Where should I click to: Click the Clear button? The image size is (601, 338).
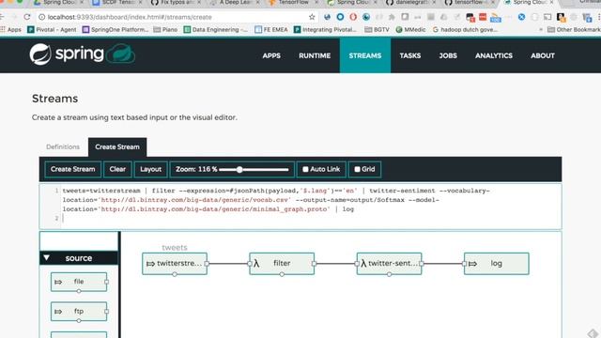(x=117, y=169)
